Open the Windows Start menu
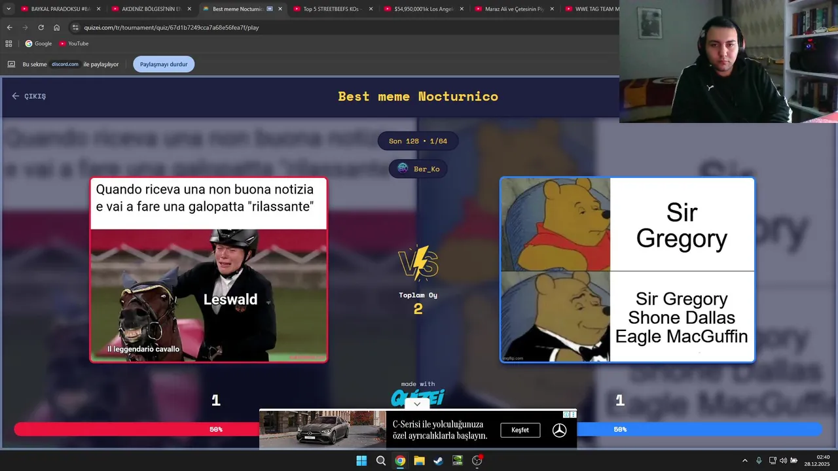This screenshot has width=838, height=471. coord(361,461)
